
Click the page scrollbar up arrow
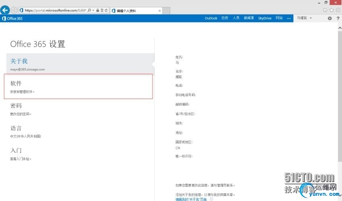340,28
